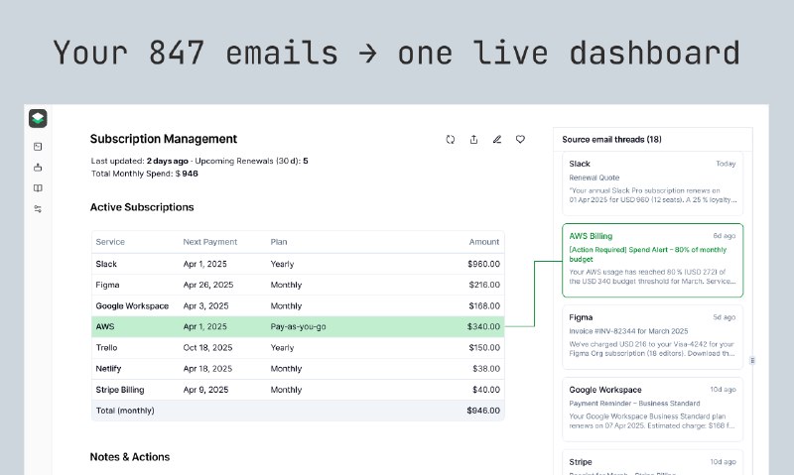Click the email panel scrollbar handle
The width and height of the screenshot is (794, 475).
point(751,360)
